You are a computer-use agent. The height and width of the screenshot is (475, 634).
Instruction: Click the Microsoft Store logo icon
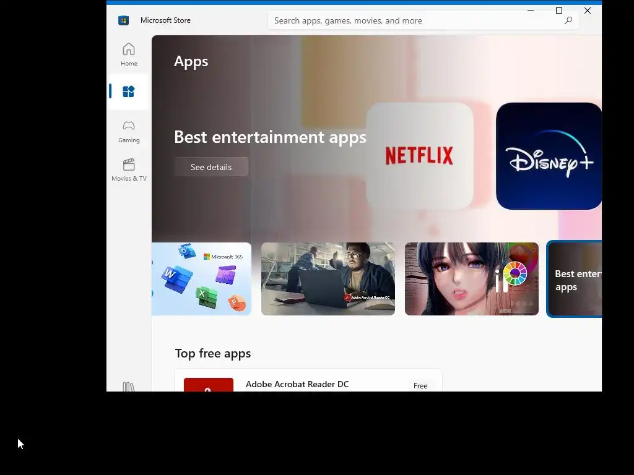[123, 20]
